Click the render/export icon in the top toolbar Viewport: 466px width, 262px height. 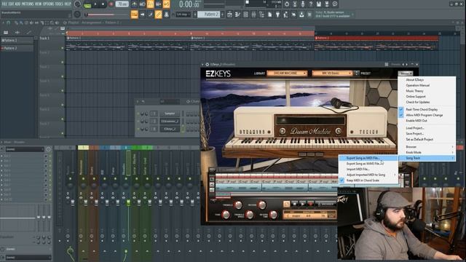point(327,4)
